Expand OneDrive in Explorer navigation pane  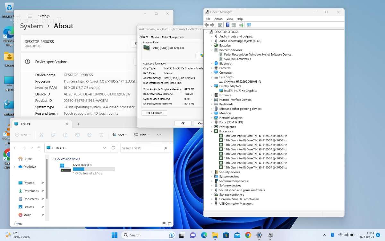[14, 167]
